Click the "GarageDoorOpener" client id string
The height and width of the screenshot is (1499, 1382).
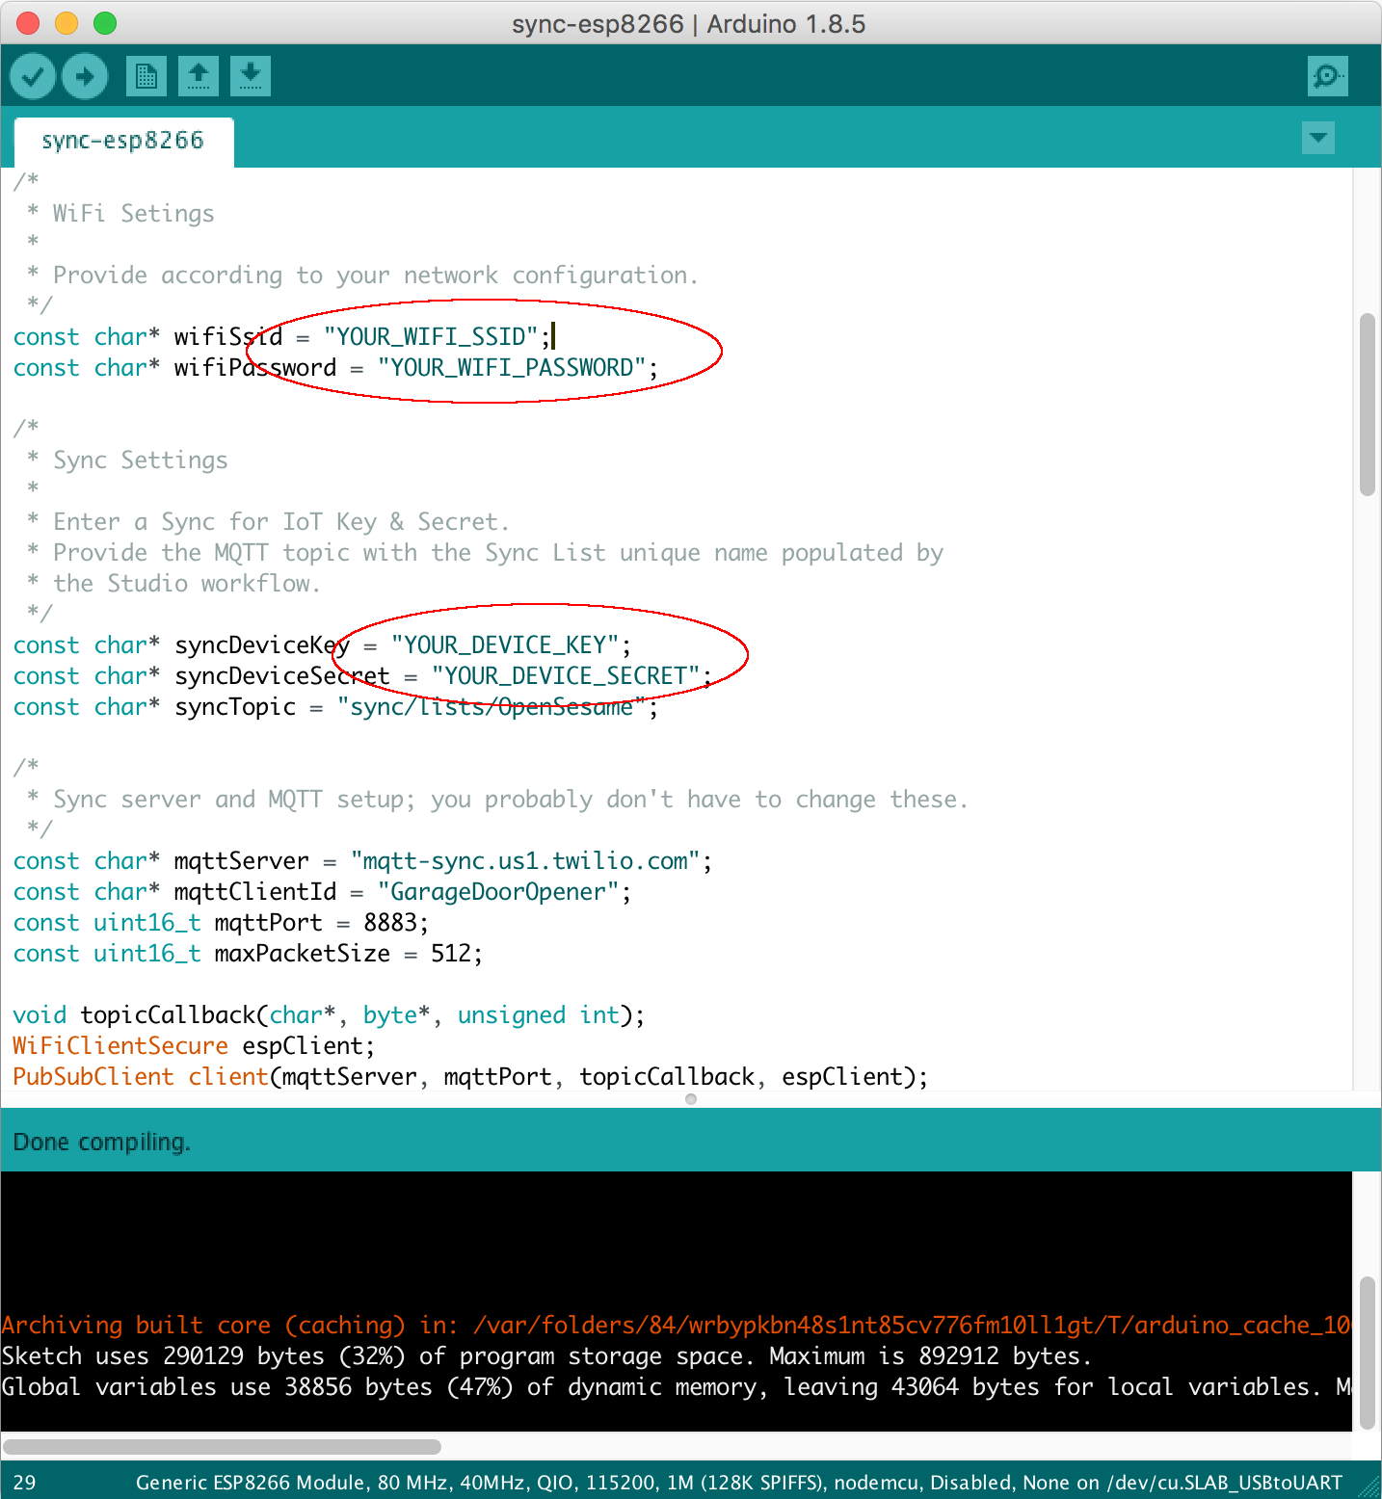coord(498,892)
